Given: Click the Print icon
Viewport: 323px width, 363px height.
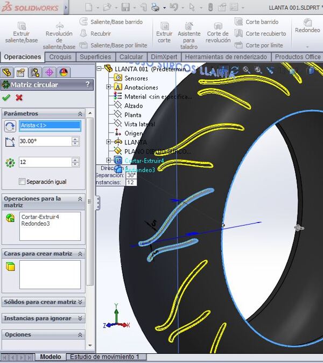Looking at the screenshot, I should coord(156,8).
